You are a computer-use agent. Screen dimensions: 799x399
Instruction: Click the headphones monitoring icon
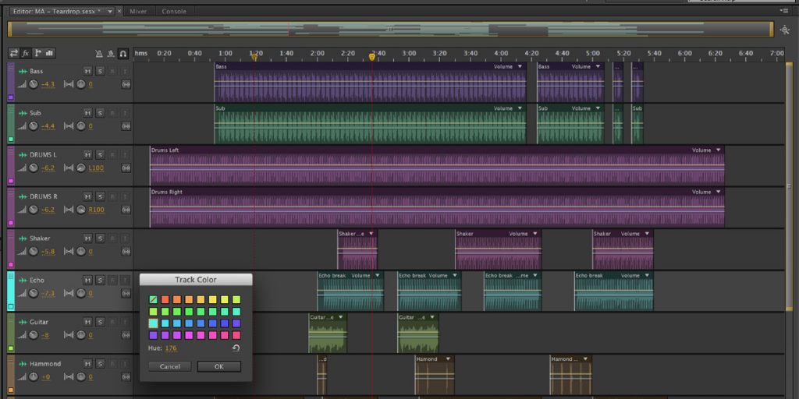tap(123, 53)
